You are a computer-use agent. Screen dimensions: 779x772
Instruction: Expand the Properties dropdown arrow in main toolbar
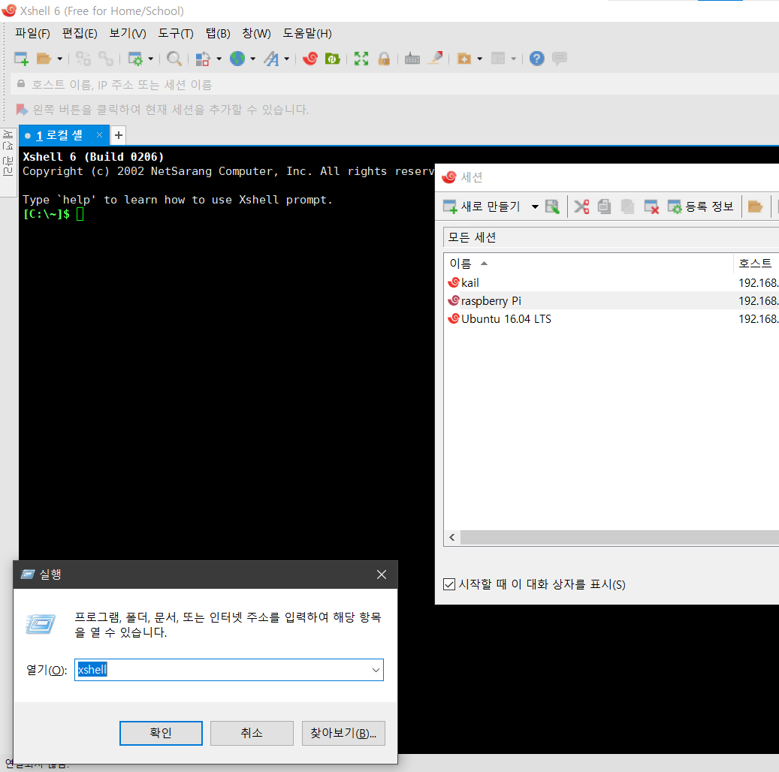150,59
